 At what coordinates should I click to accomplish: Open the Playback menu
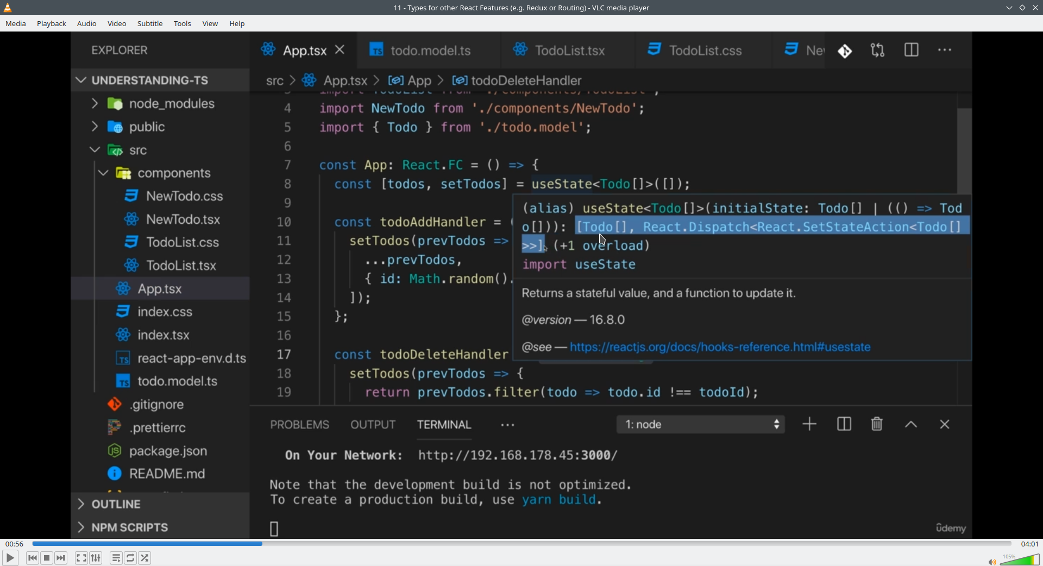(x=52, y=24)
